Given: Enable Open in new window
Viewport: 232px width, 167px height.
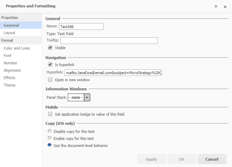Looking at the screenshot, I should pyautogui.click(x=50, y=79).
